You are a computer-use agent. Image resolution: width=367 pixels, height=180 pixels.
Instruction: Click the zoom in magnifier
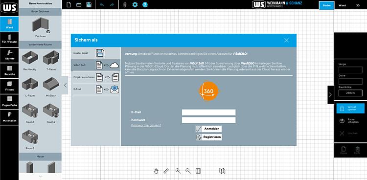178,171
